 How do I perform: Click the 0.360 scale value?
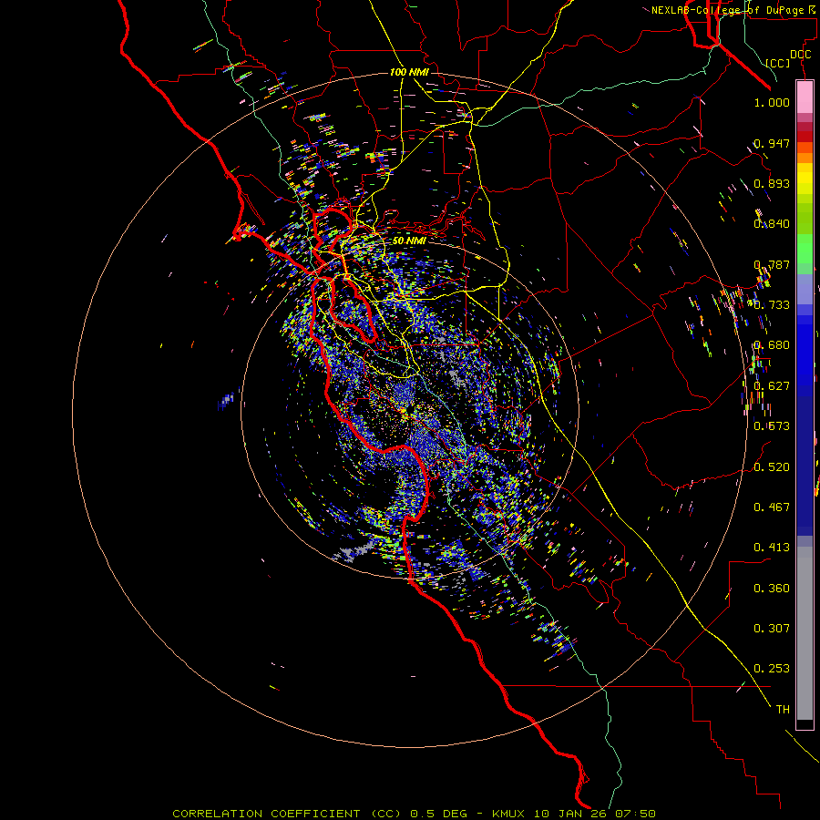pyautogui.click(x=772, y=589)
